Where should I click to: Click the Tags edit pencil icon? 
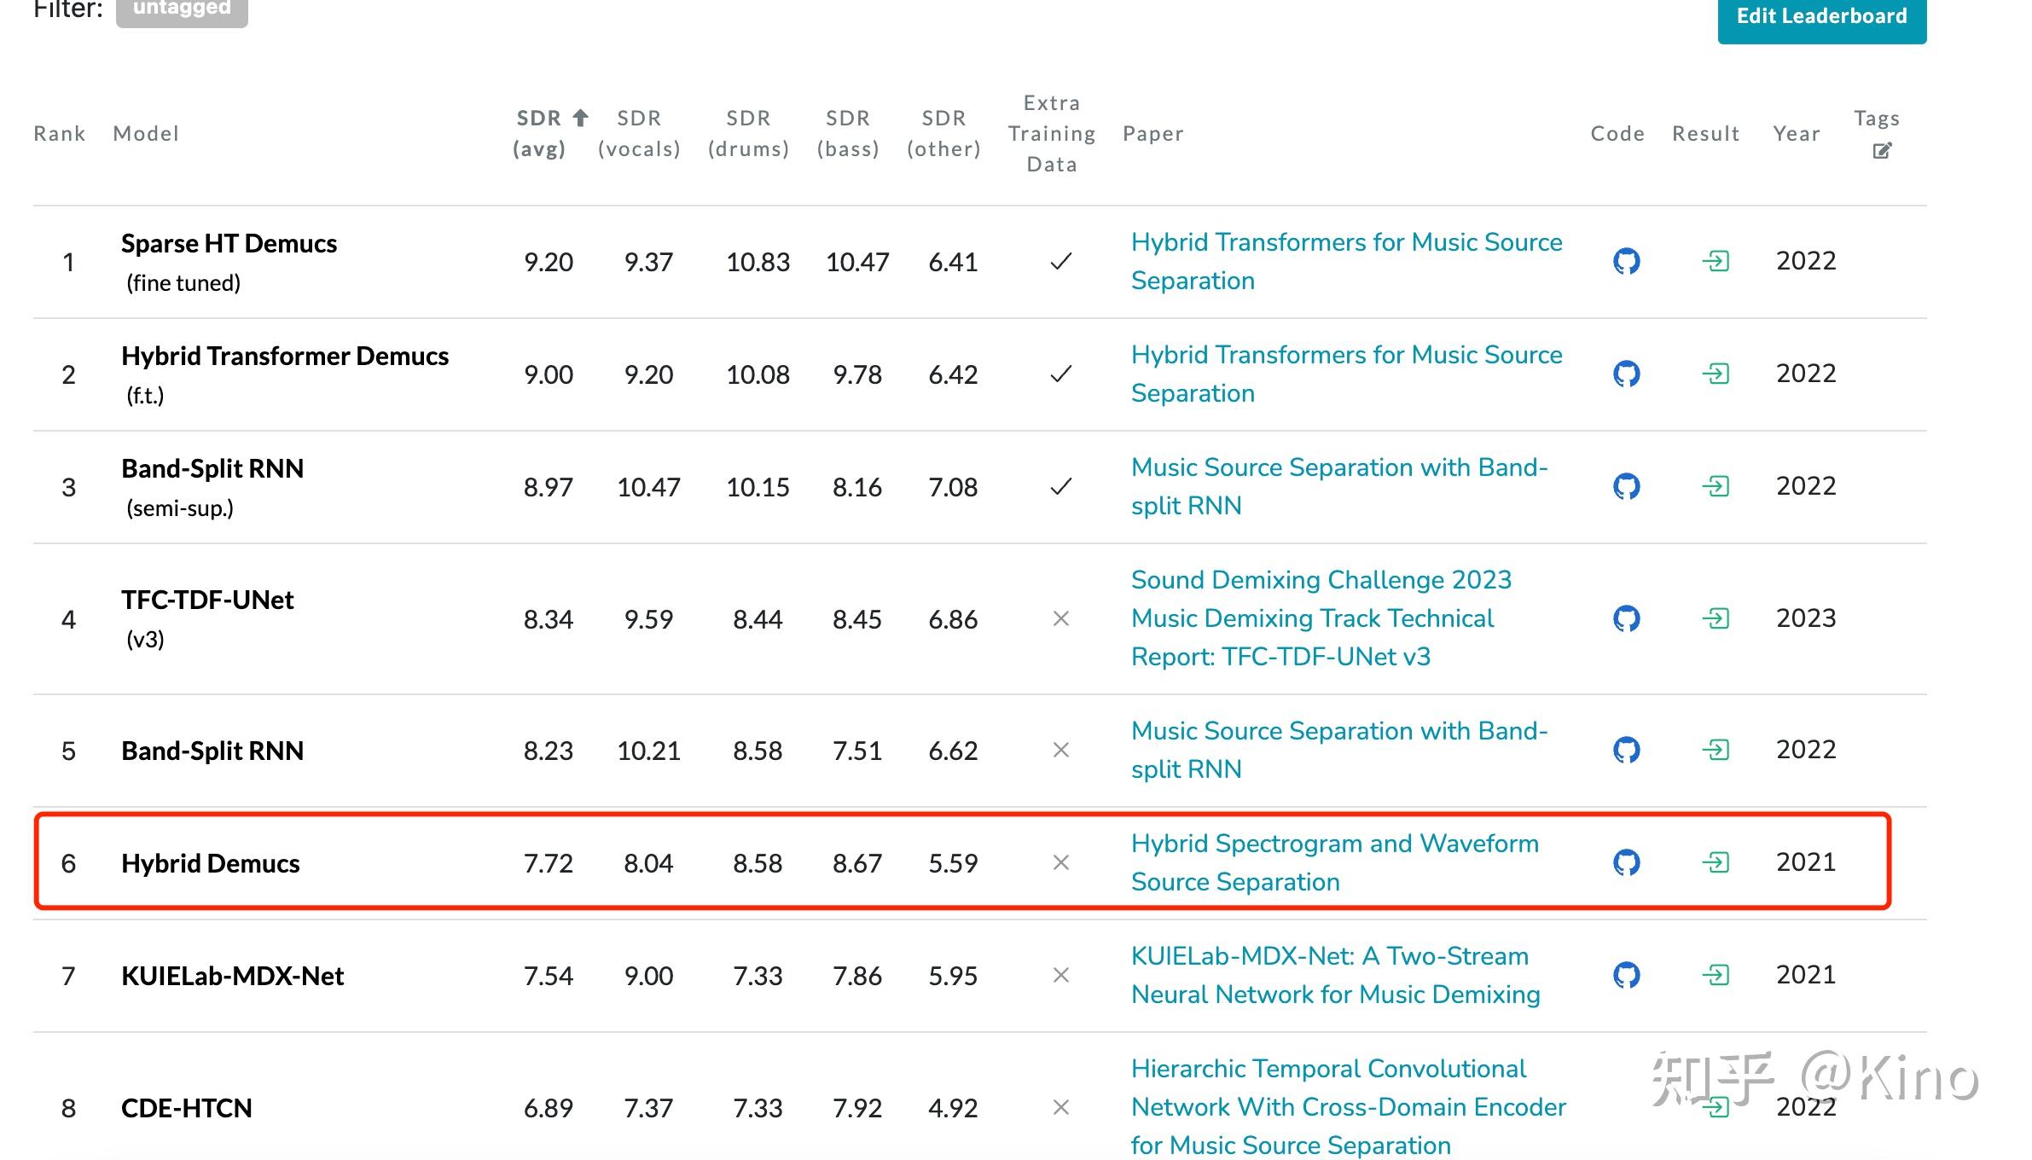coord(1882,151)
